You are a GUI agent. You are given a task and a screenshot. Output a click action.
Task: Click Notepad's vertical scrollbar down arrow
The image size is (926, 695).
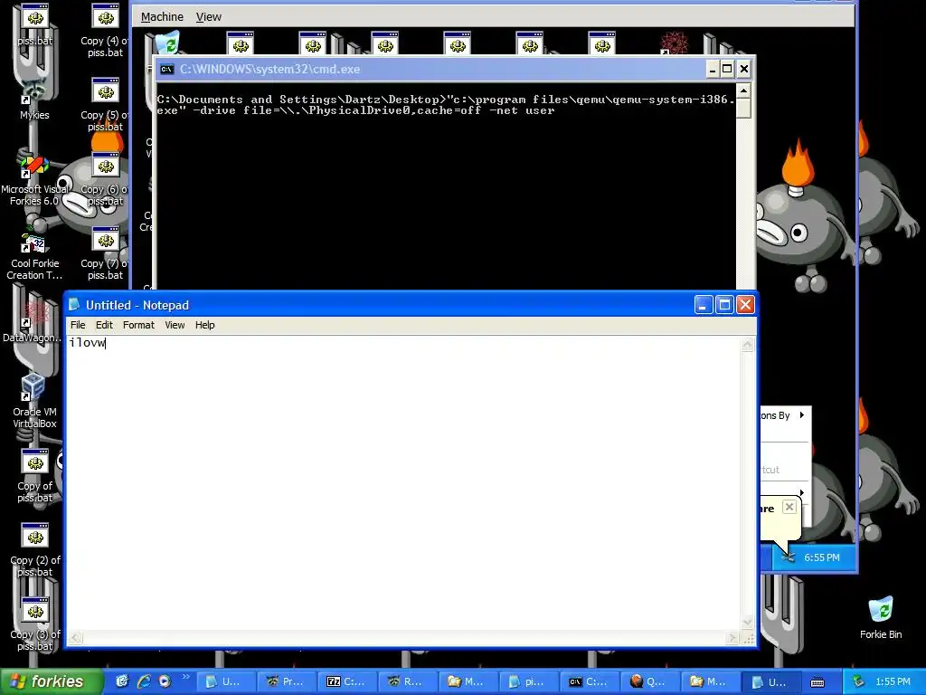pyautogui.click(x=748, y=622)
